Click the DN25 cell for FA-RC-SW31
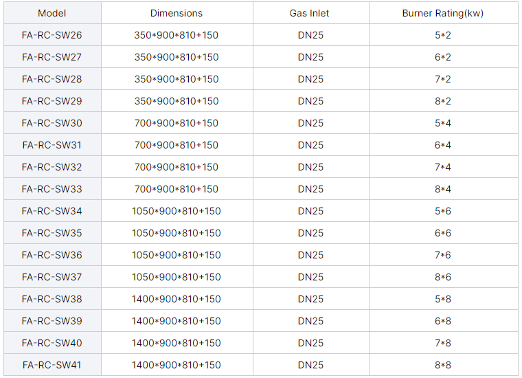Viewport: 522px width, 378px height. point(310,145)
